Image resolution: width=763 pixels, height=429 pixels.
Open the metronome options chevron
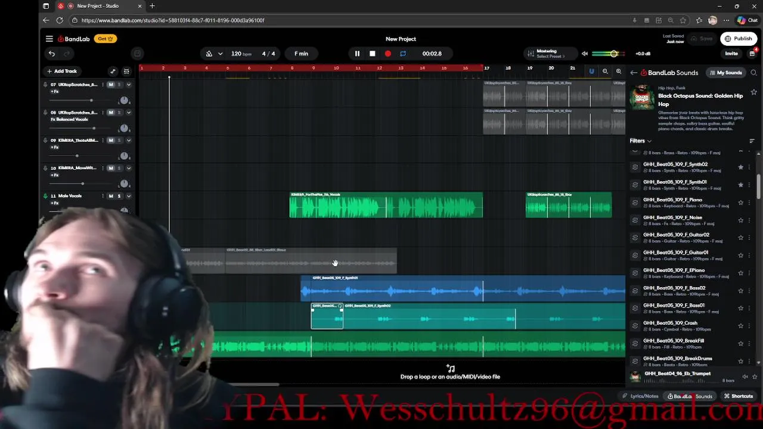coord(220,54)
